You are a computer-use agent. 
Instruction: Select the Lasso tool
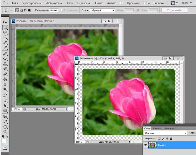pos(5,32)
